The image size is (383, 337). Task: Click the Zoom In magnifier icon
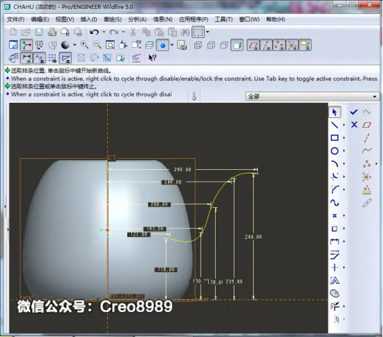click(84, 45)
